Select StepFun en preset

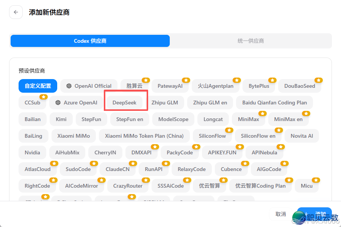tap(130, 119)
